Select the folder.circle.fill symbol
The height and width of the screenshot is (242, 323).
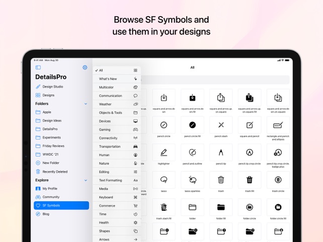click(278, 207)
